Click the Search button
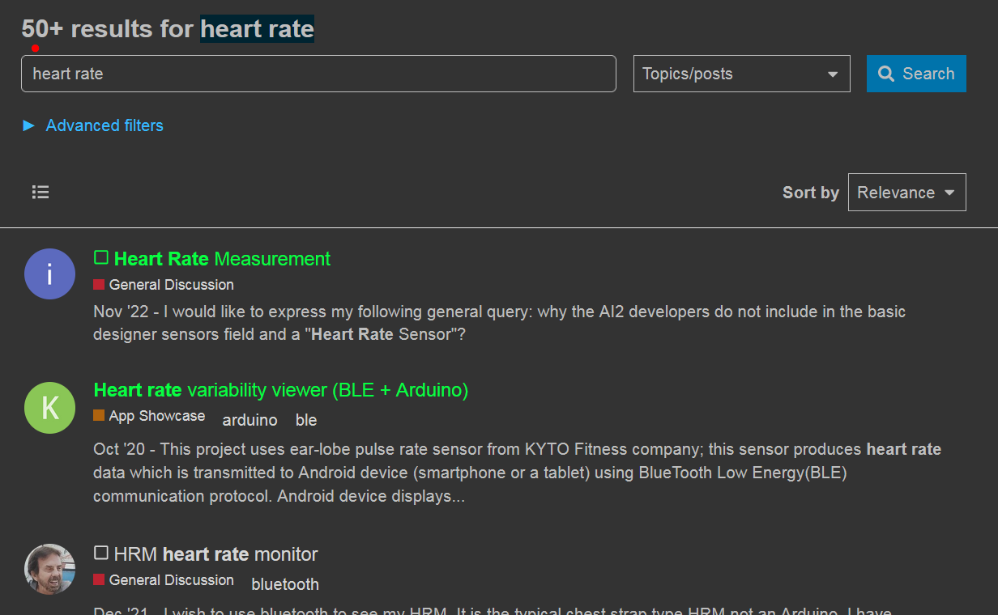Screen dimensions: 998x615 point(916,74)
